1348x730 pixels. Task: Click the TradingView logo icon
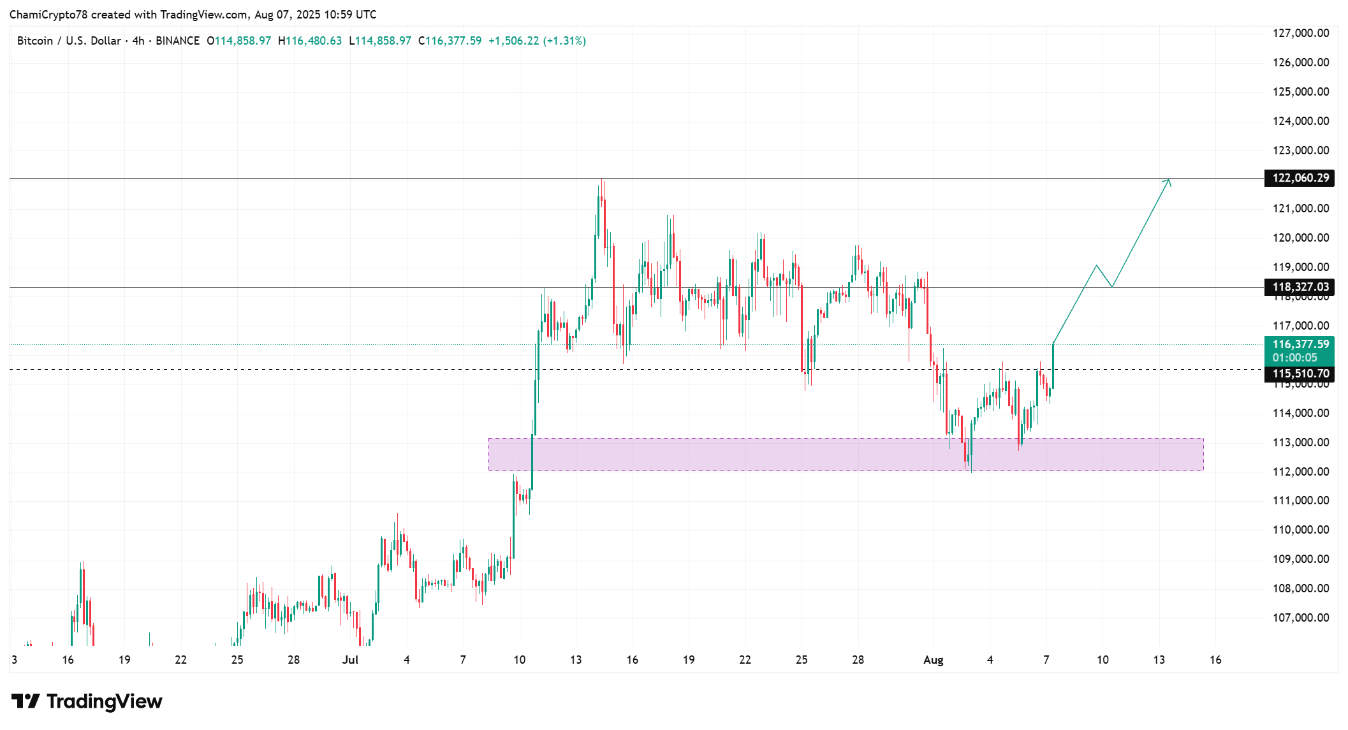26,701
